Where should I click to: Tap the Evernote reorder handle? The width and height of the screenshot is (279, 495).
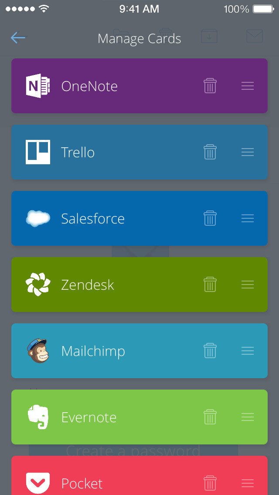click(x=247, y=417)
